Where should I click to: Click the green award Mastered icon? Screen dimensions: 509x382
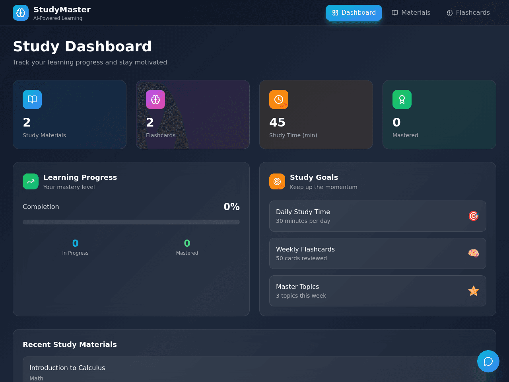click(402, 99)
